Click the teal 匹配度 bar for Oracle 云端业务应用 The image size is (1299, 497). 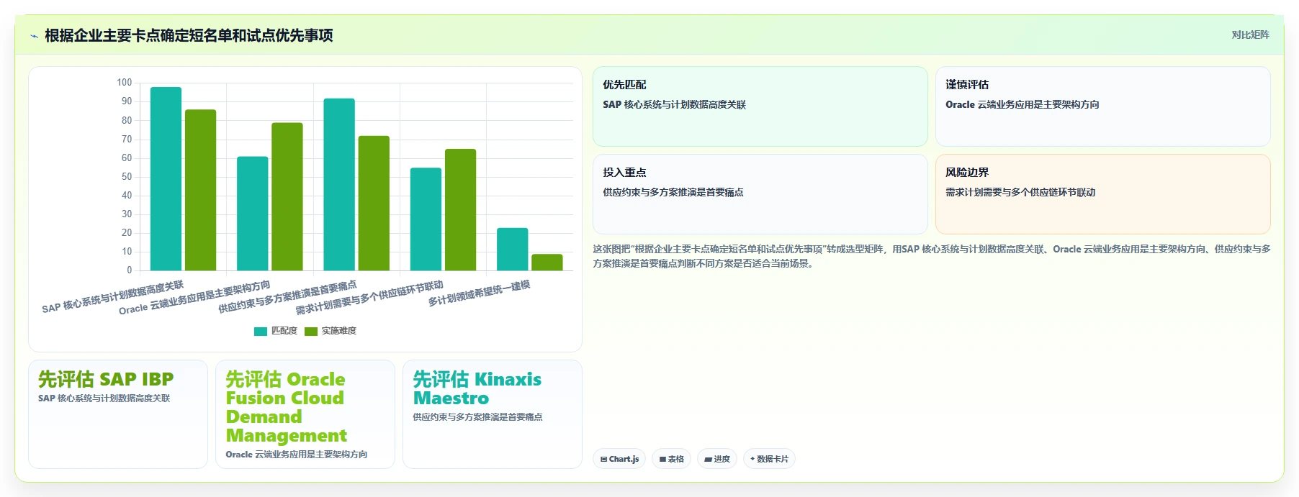coord(253,214)
